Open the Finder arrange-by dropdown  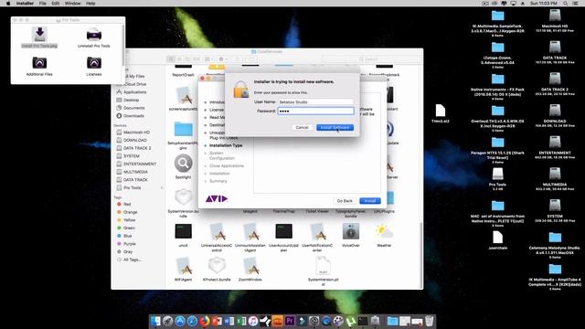[208, 58]
